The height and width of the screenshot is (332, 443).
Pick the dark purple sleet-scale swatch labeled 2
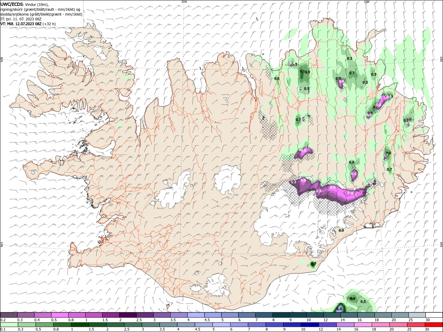[128, 315]
